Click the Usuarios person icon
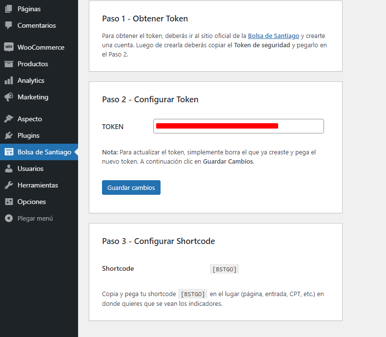The image size is (386, 337). [9, 168]
